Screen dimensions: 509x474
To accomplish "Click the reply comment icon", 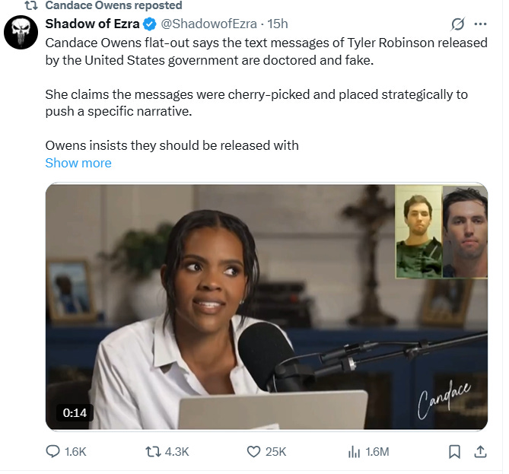I will point(52,452).
